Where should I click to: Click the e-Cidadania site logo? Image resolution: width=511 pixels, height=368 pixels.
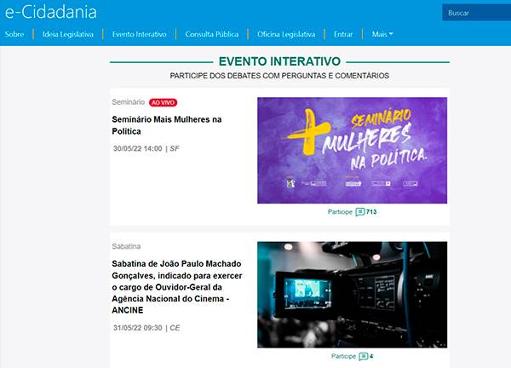(x=50, y=13)
